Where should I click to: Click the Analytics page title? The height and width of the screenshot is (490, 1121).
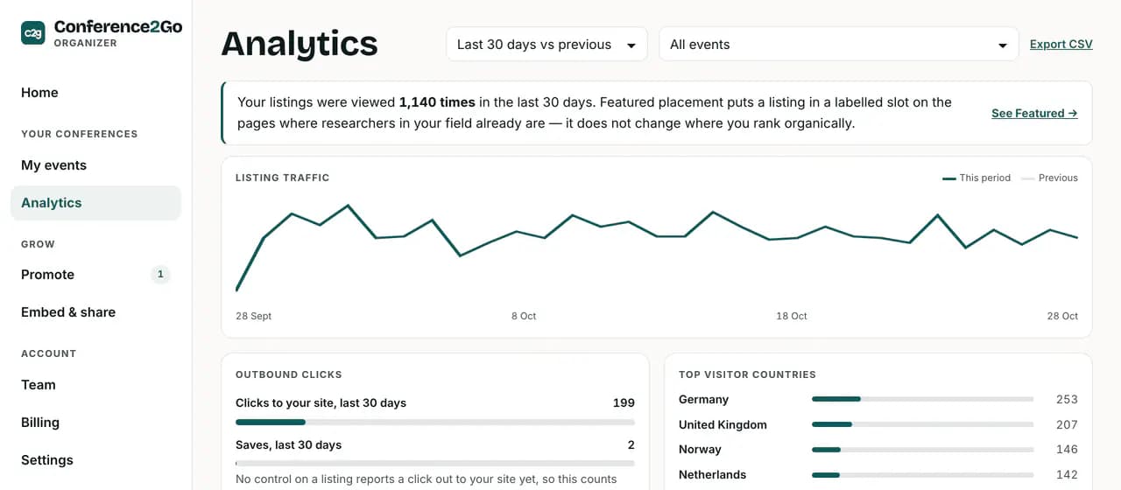[300, 44]
